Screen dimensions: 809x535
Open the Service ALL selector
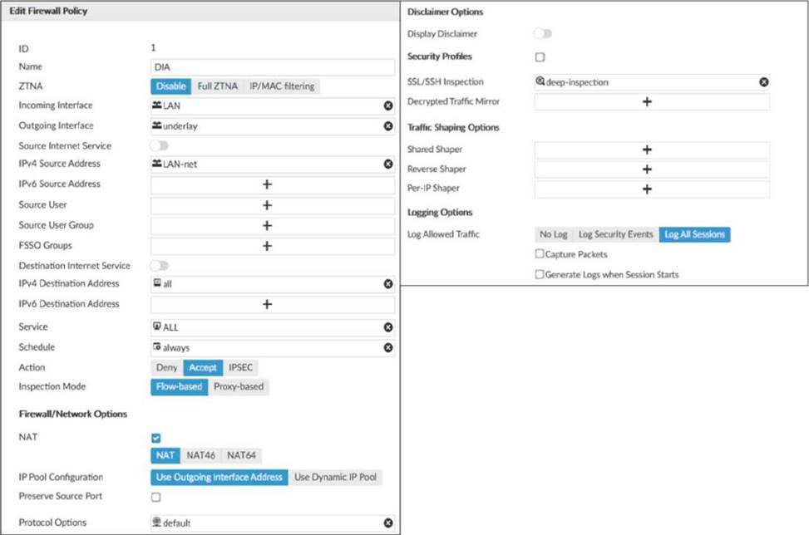(x=266, y=327)
